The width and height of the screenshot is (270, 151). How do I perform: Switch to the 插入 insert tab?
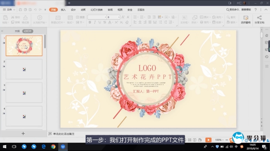coord(63,10)
